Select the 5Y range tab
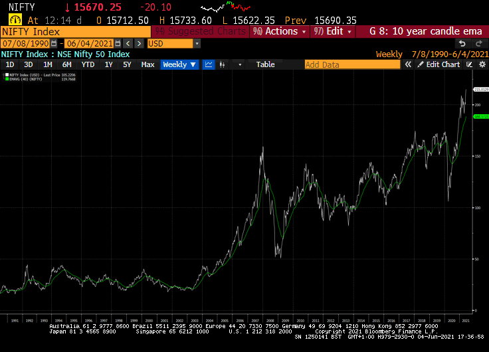The width and height of the screenshot is (489, 352). (x=127, y=64)
